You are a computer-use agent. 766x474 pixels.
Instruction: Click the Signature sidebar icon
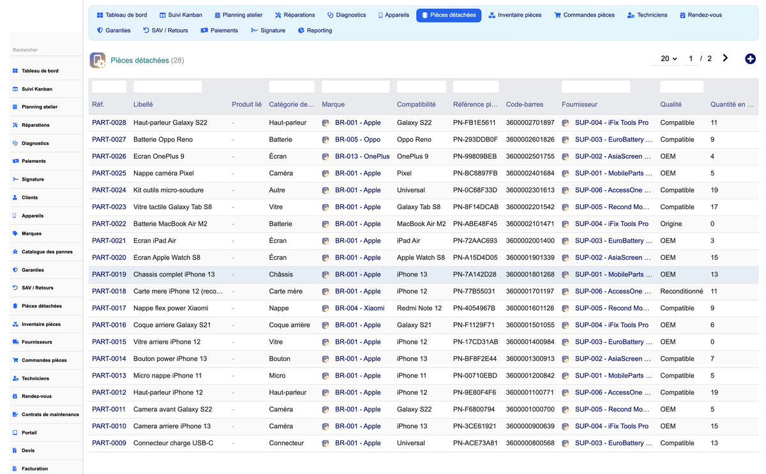point(15,179)
